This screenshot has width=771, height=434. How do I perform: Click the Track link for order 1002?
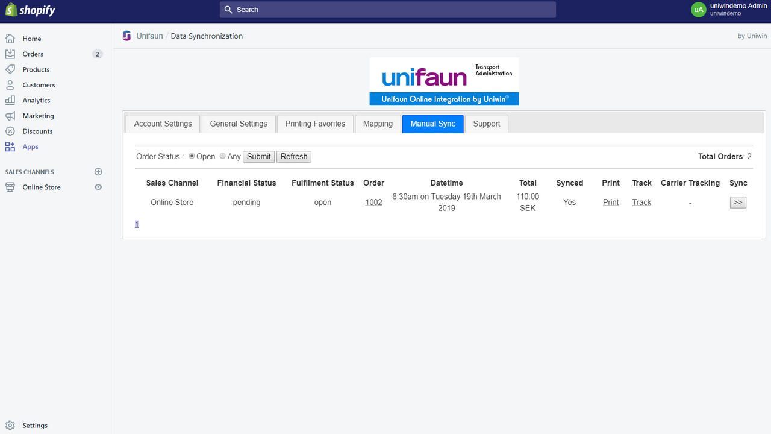641,202
